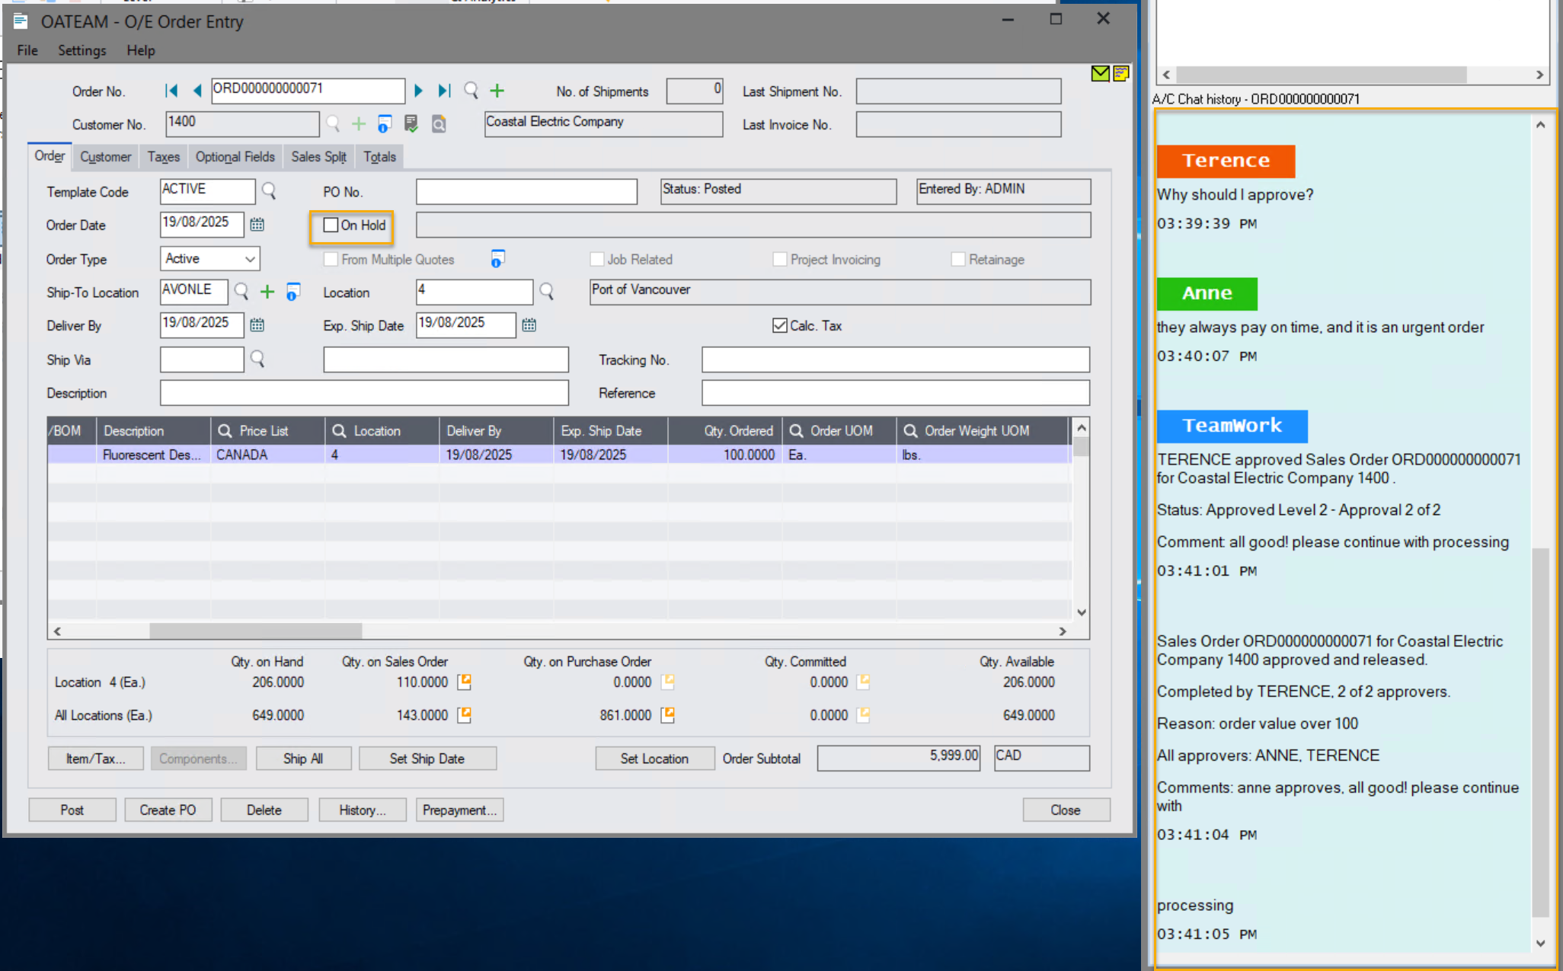The width and height of the screenshot is (1563, 971).
Task: Open the Settings menu
Action: coord(82,50)
